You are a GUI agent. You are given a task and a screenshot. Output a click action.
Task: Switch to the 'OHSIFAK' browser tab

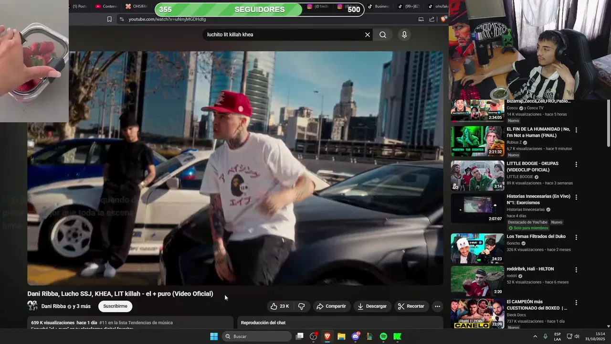pyautogui.click(x=137, y=6)
